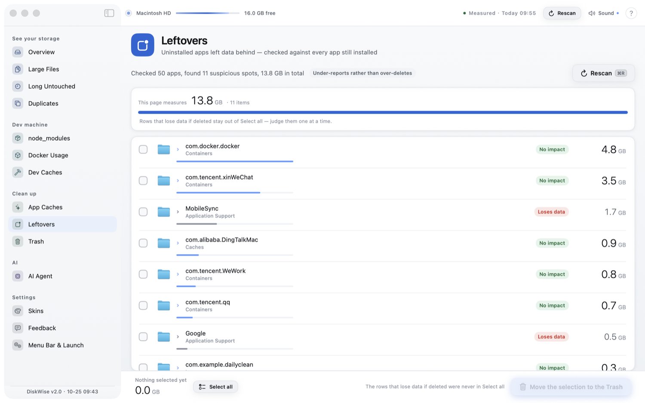Click the Loses data badge on MobileSync
This screenshot has height=403, width=645.
point(551,212)
